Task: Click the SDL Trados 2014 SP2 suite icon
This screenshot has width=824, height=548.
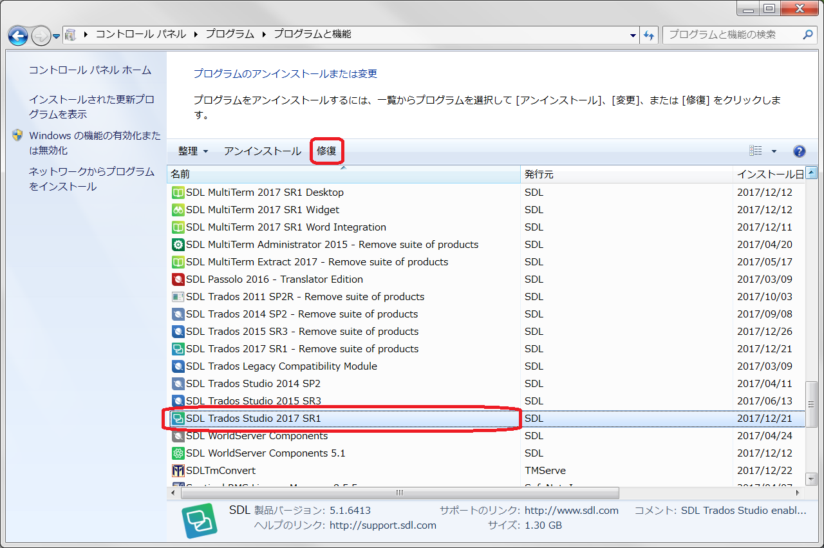Action: (178, 314)
